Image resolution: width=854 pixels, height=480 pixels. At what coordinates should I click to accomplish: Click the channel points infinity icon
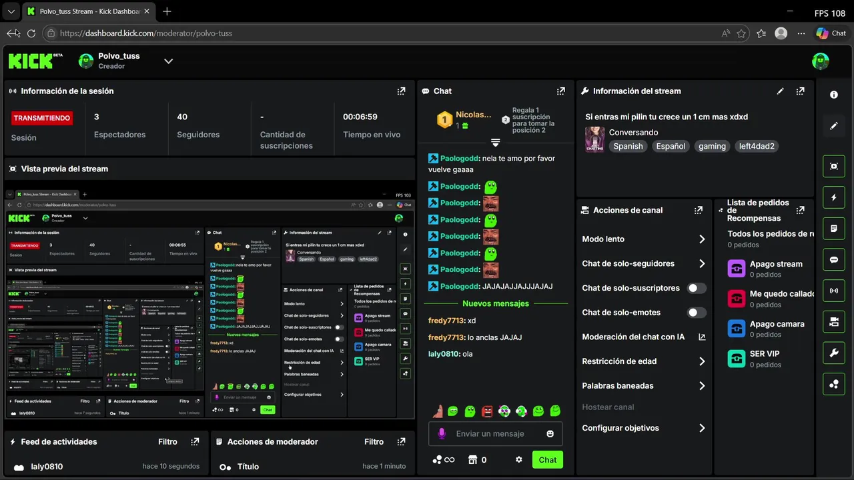pyautogui.click(x=443, y=460)
